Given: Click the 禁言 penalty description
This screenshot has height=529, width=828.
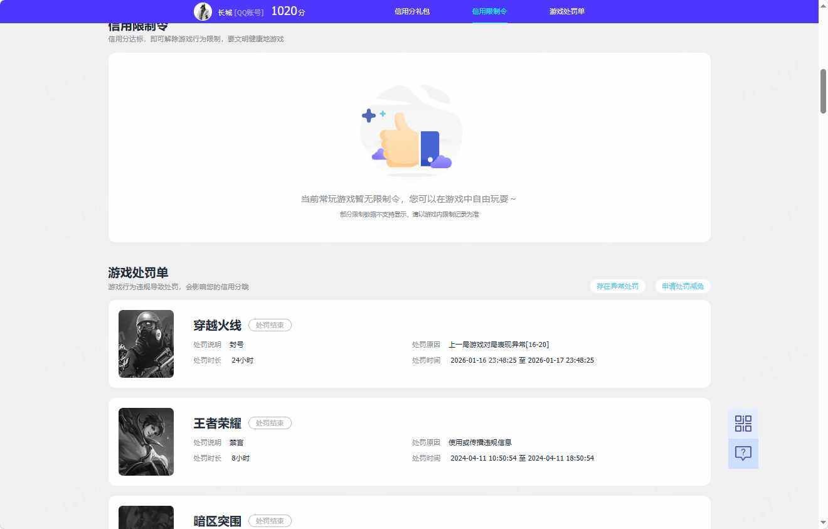Looking at the screenshot, I should (x=236, y=442).
